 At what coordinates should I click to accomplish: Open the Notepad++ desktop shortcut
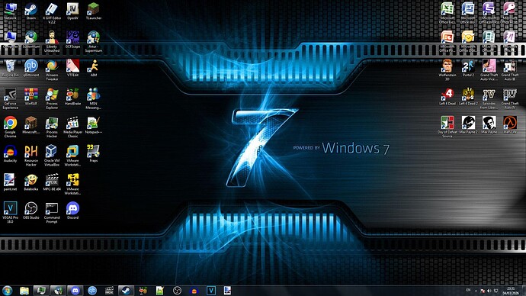point(93,125)
